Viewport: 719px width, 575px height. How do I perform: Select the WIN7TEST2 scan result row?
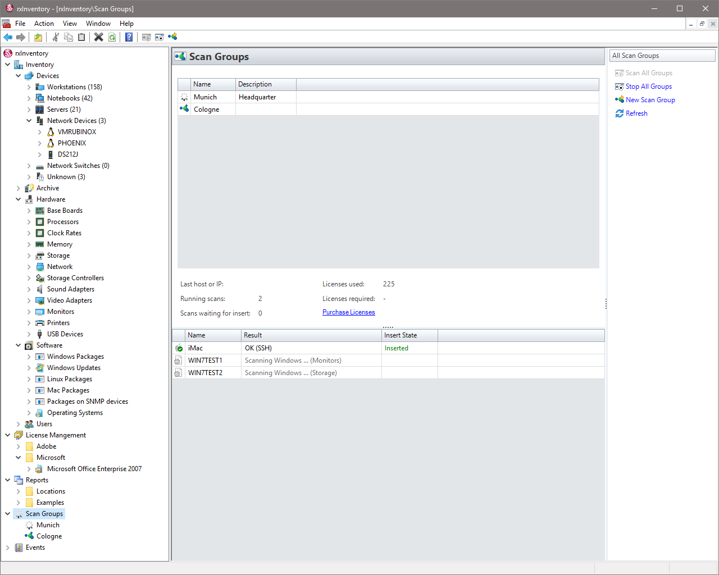tap(388, 373)
